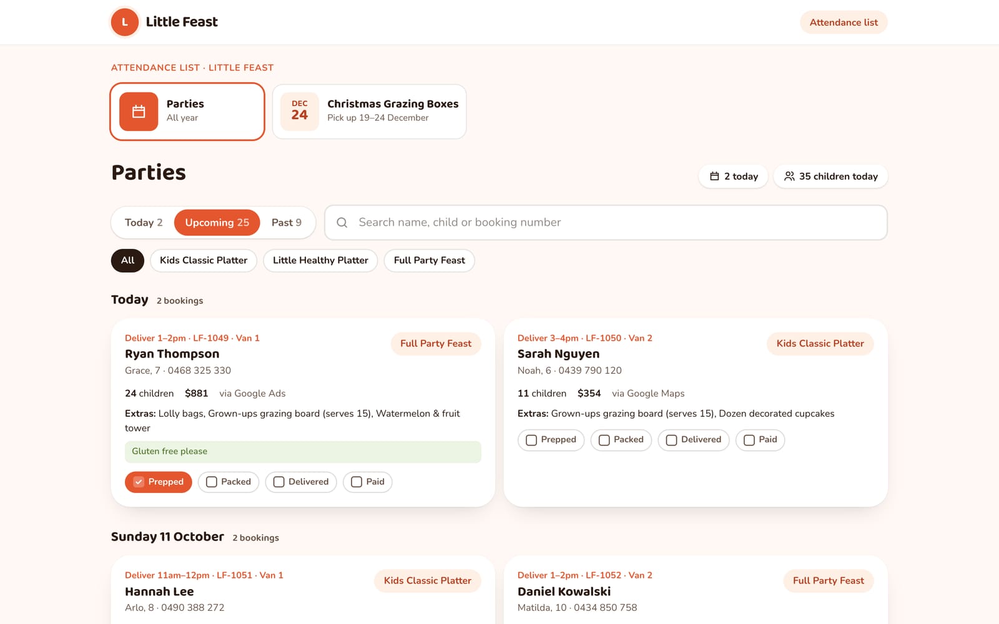The height and width of the screenshot is (624, 999).
Task: Click the Little Feast logo icon
Action: (124, 22)
